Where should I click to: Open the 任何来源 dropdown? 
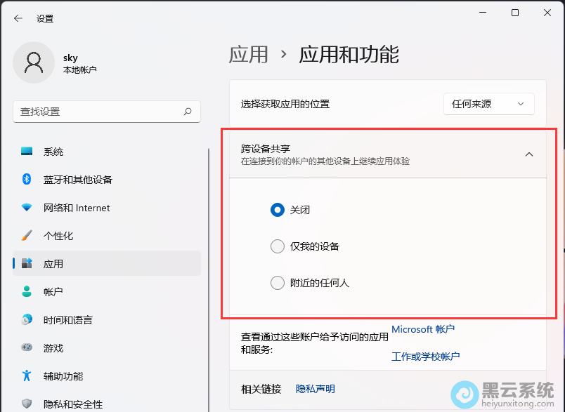point(488,104)
